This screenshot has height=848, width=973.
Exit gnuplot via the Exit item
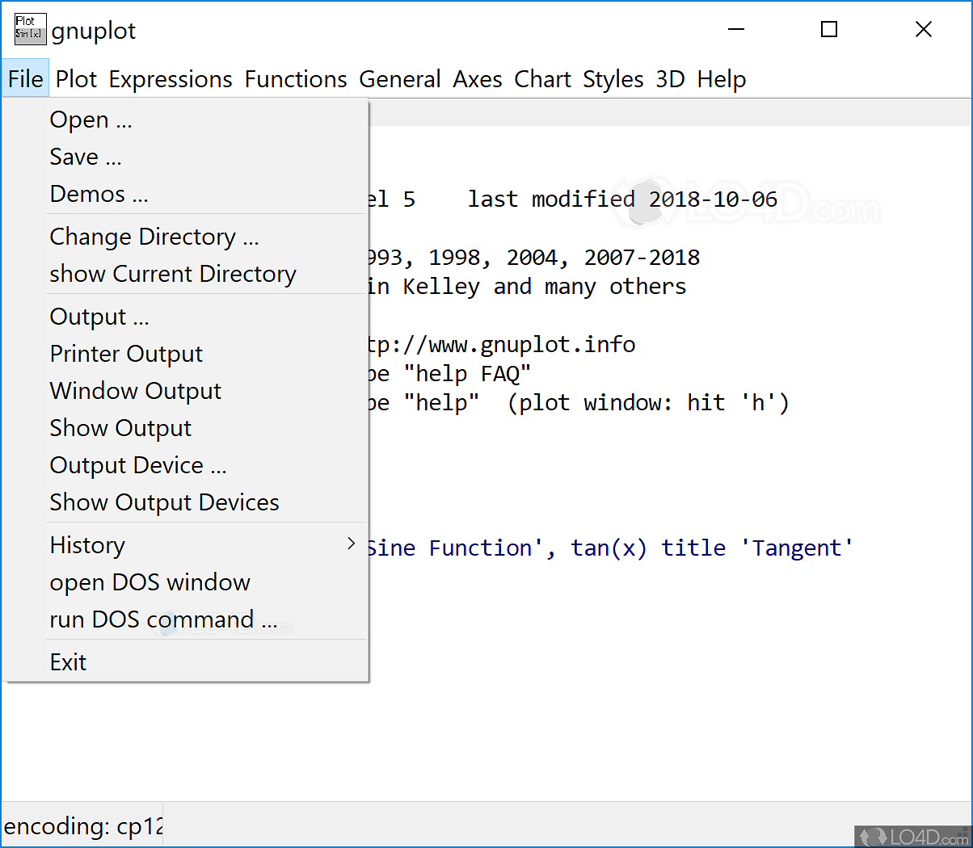pos(68,662)
